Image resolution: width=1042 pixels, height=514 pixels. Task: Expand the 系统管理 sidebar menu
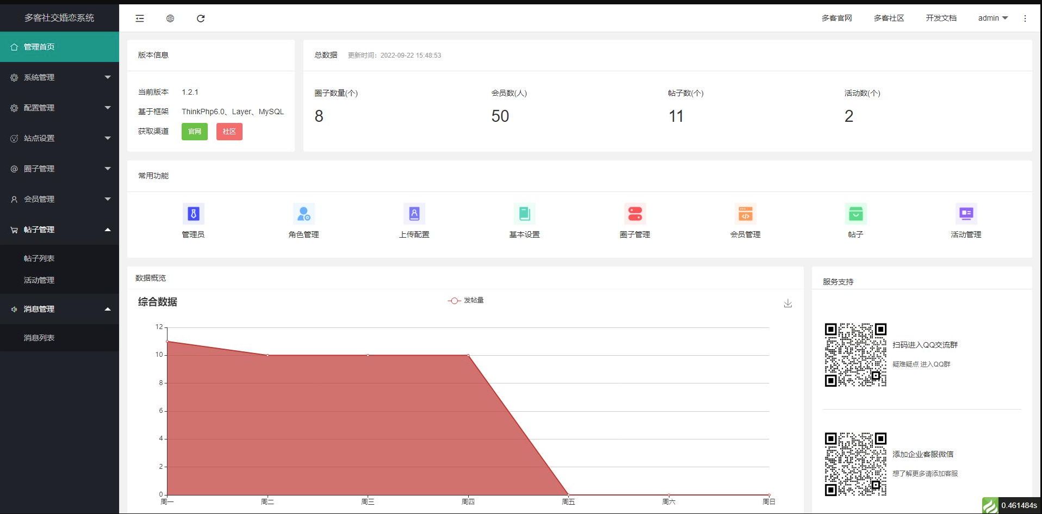(59, 77)
